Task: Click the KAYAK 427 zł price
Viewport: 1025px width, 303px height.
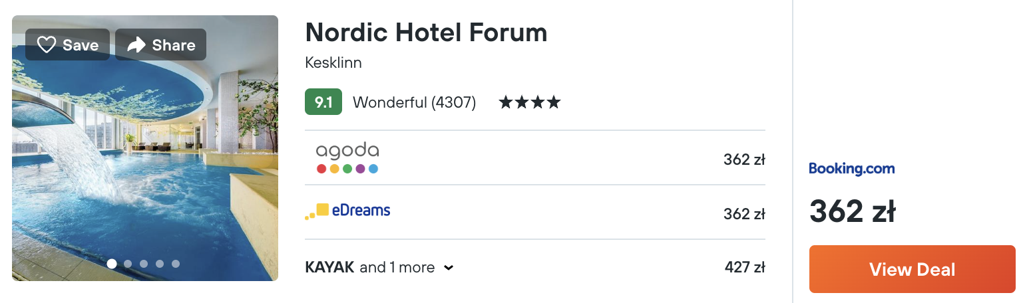Action: coord(744,268)
